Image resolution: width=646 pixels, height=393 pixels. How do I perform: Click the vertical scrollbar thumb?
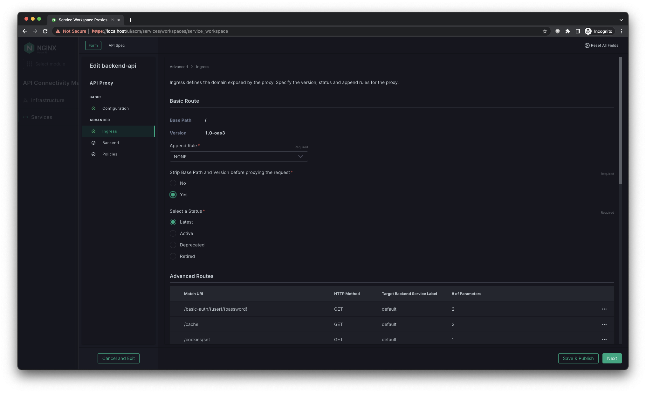click(620, 121)
